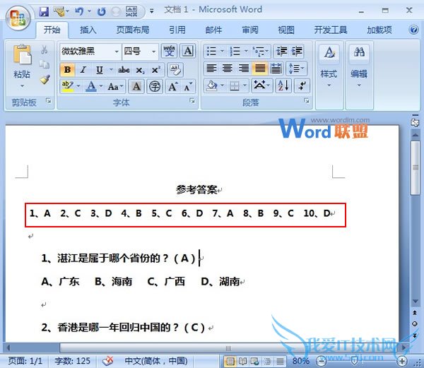
Task: Open the 审阅 ribbon tab
Action: click(250, 30)
